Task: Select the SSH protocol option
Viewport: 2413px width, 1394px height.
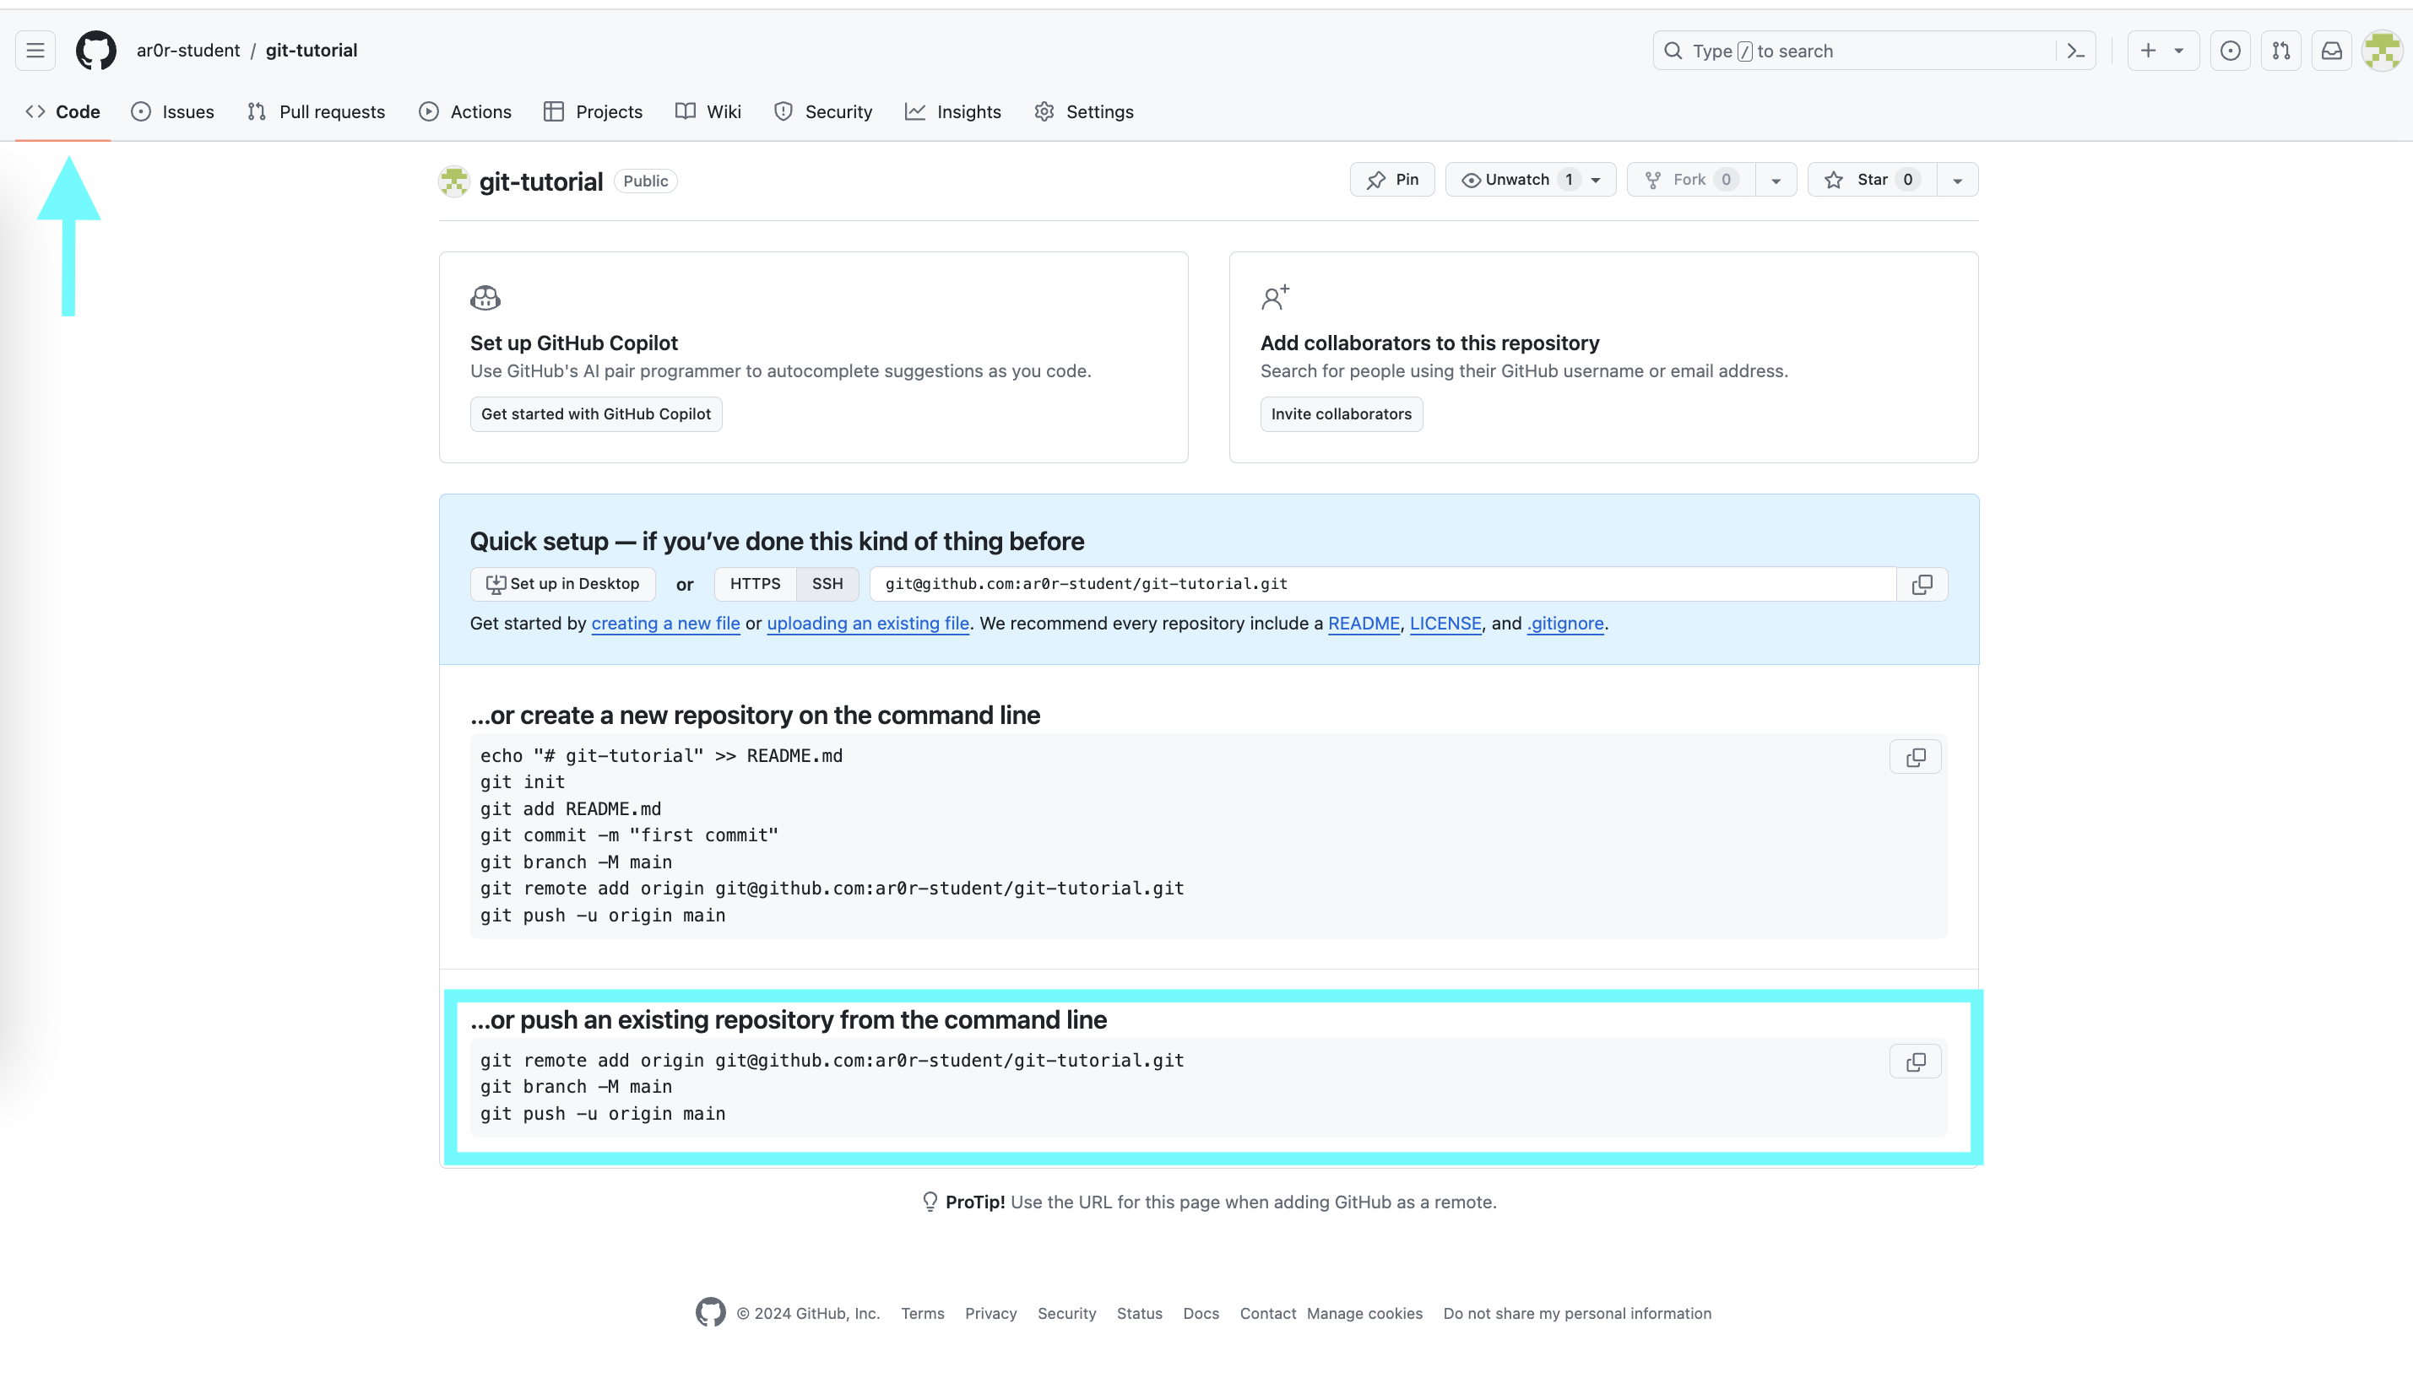Action: click(x=827, y=584)
